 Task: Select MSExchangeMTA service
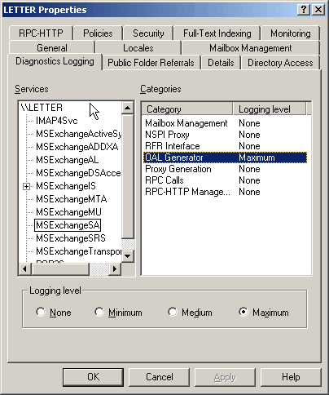click(72, 199)
